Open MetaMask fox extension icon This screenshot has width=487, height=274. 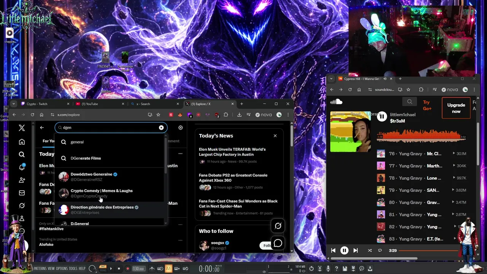pos(180,115)
